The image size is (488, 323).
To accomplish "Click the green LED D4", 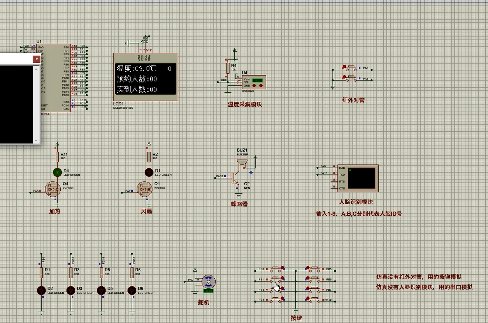I will click(57, 172).
